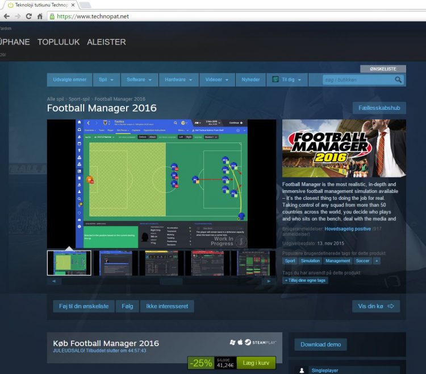This screenshot has height=374, width=426.
Task: Open the new tab button
Action: click(85, 5)
